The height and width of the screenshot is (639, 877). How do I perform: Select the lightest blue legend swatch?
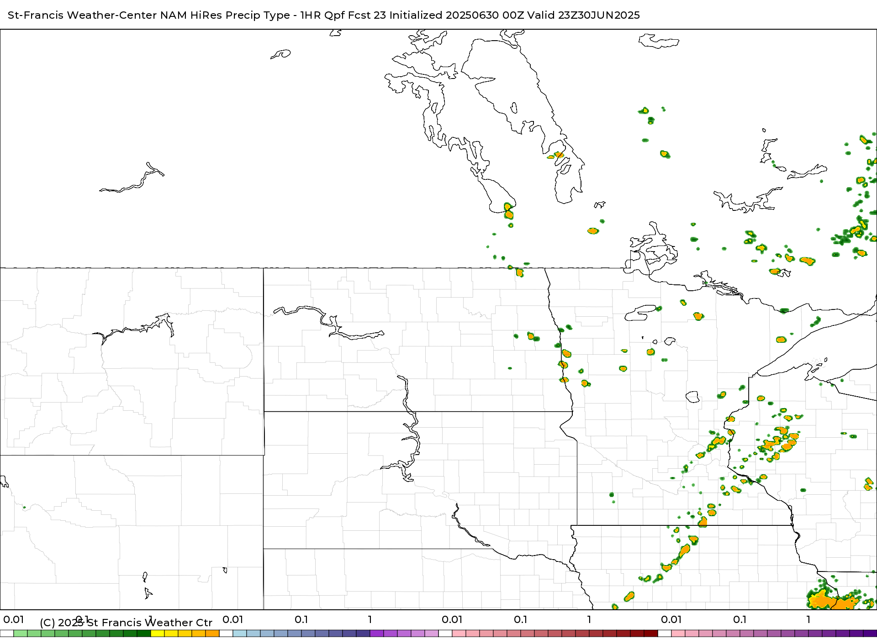click(240, 634)
